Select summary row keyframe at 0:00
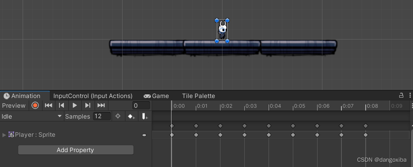Image resolution: width=413 pixels, height=167 pixels. point(172,126)
